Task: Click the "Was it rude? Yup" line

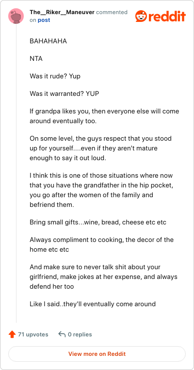Action: pyautogui.click(x=55, y=76)
